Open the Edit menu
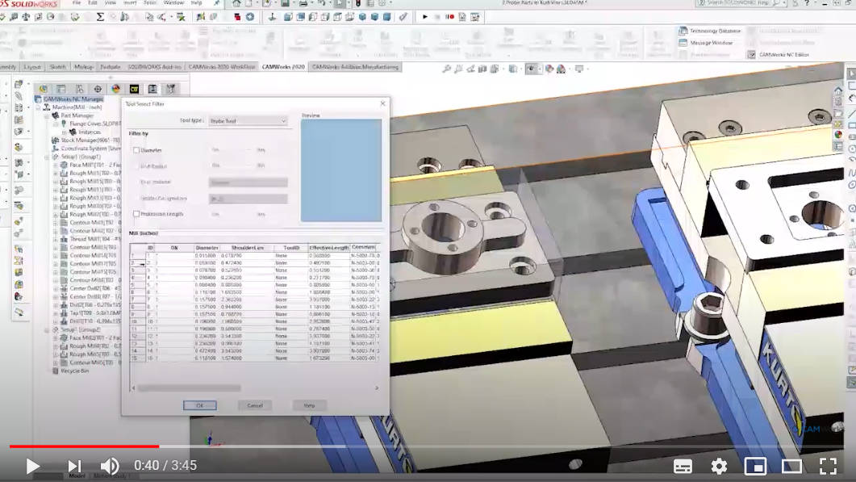856x482 pixels. 93,2
